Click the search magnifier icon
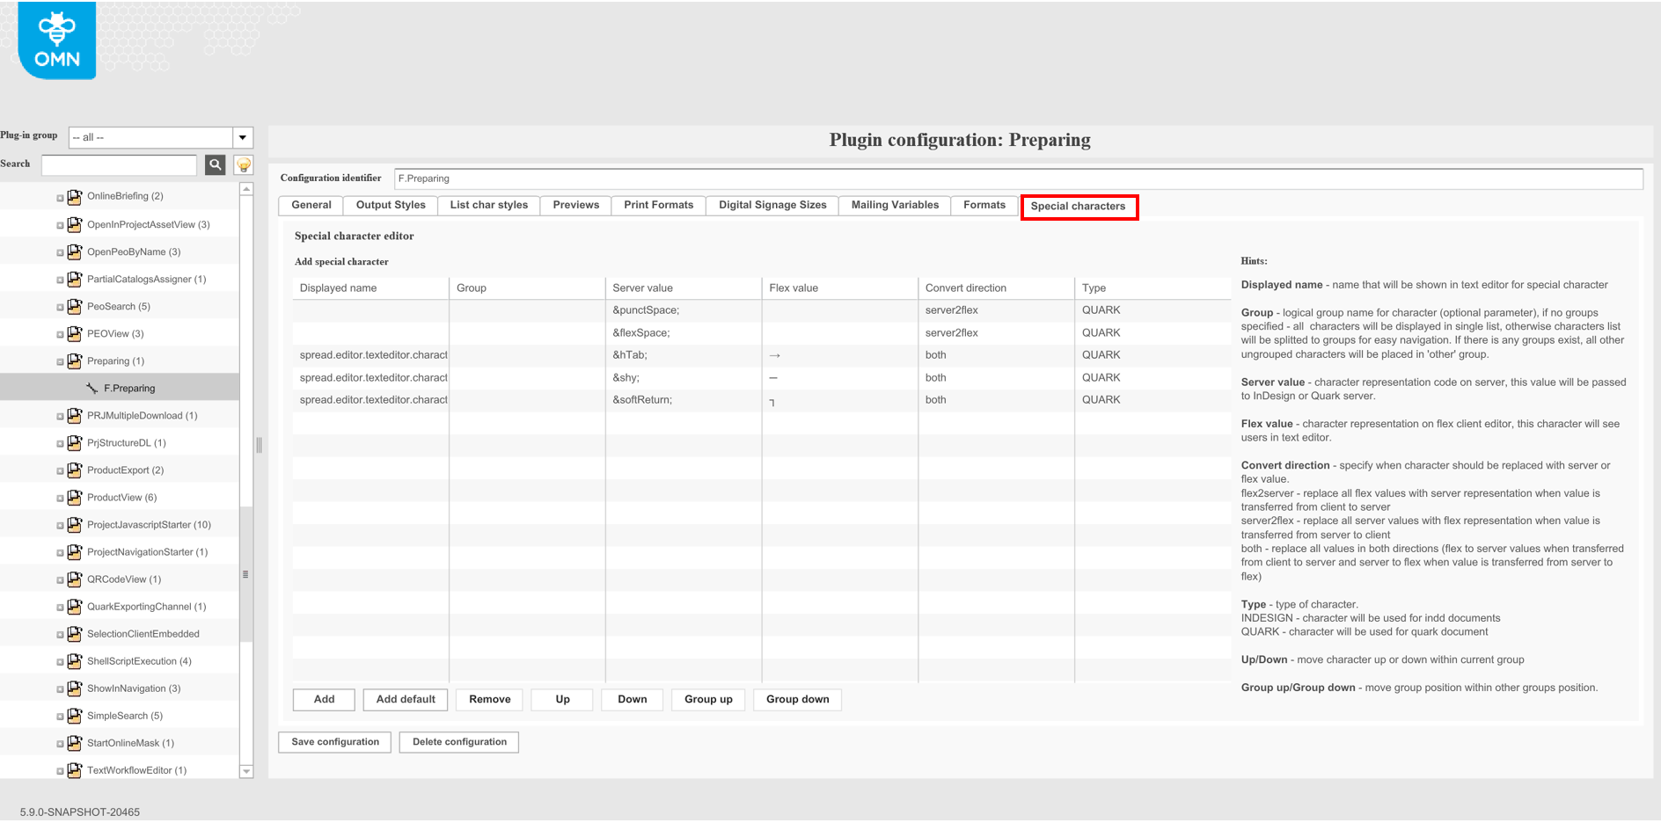 coord(215,164)
